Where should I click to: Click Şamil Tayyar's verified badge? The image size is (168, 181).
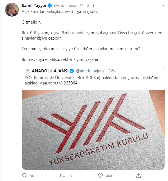tap(50, 6)
